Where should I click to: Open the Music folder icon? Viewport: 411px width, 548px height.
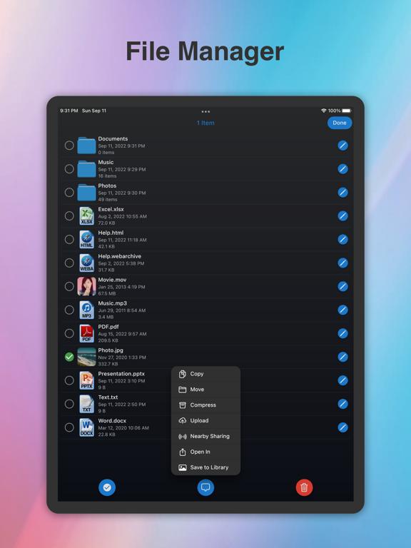click(86, 169)
